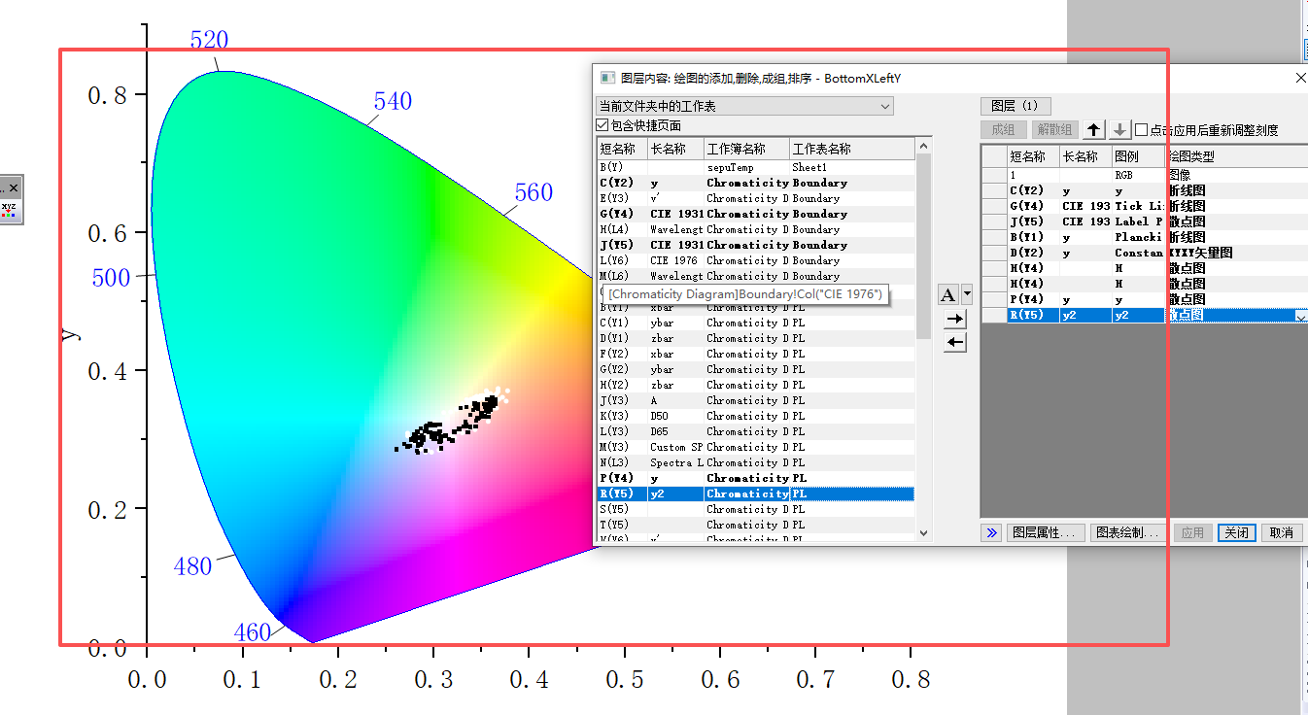
Task: Click the up arrow to move plot order up
Action: point(1093,129)
